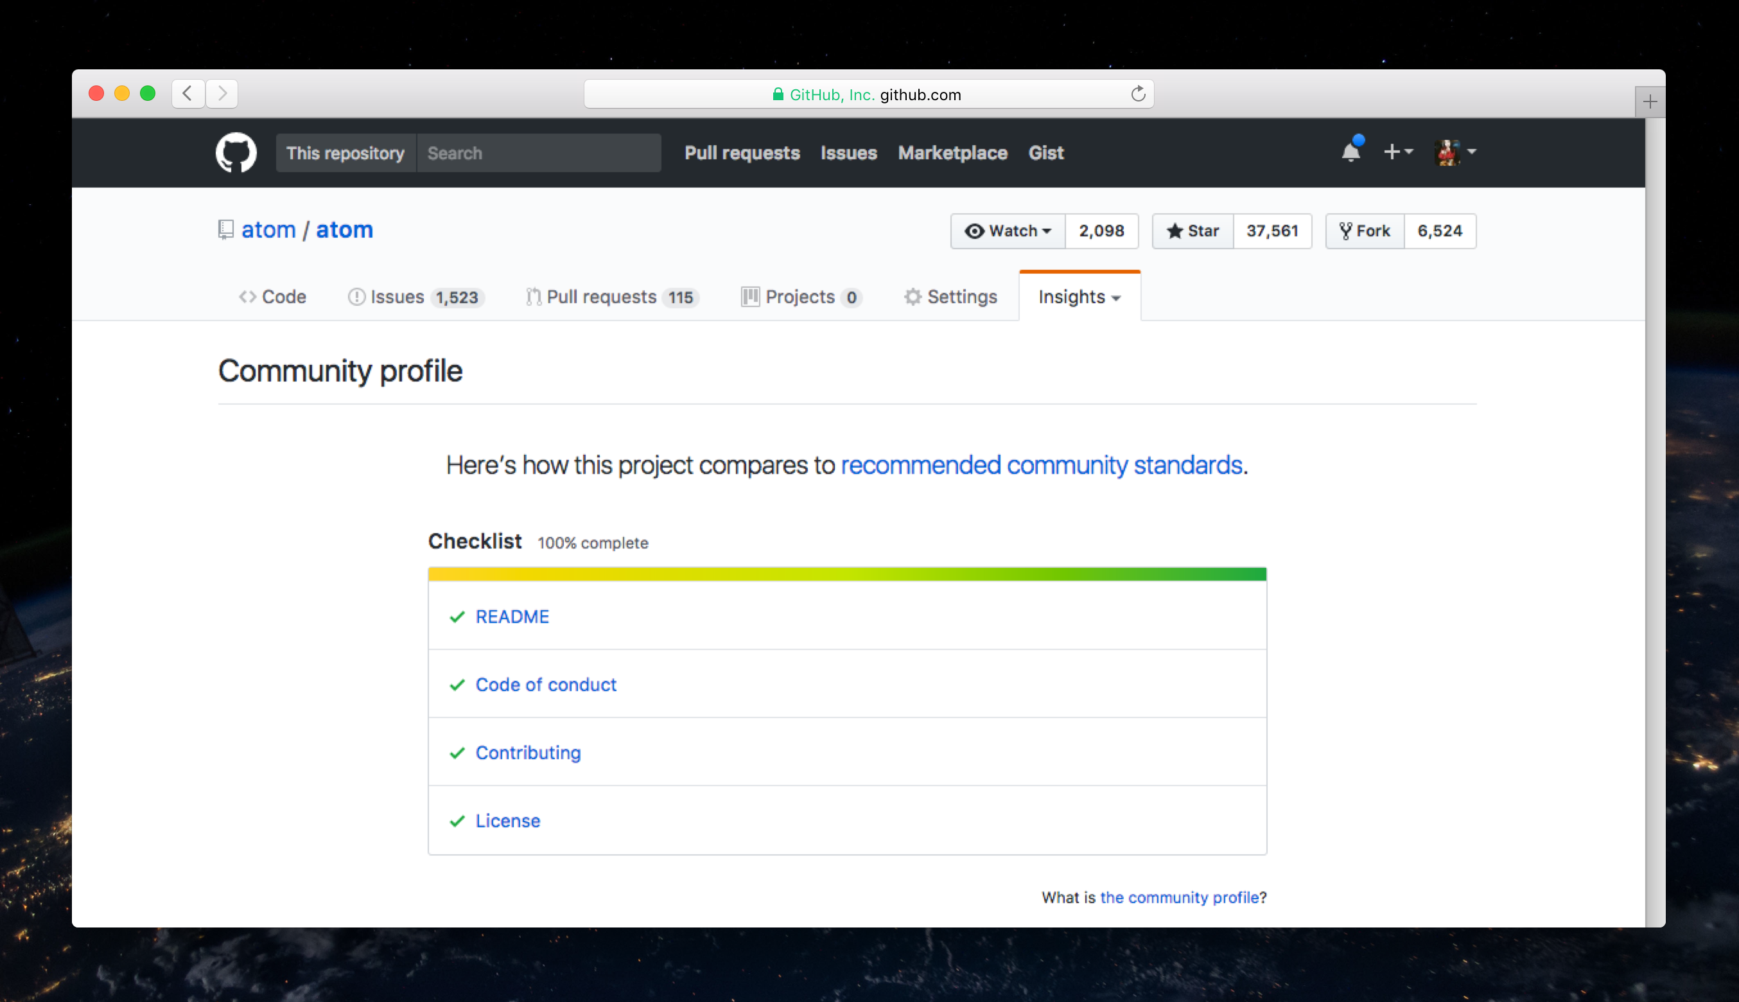The height and width of the screenshot is (1002, 1739).
Task: Open the notifications bell
Action: [1350, 152]
